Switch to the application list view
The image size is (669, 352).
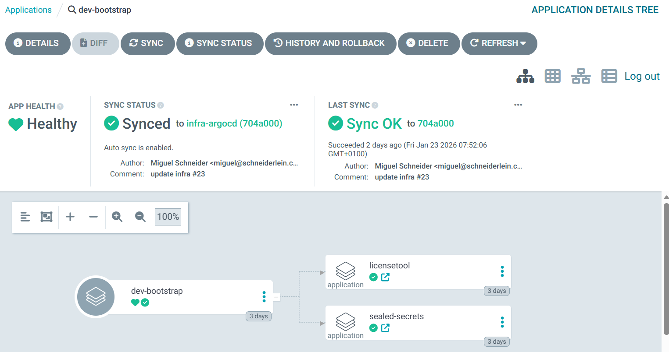tap(609, 76)
